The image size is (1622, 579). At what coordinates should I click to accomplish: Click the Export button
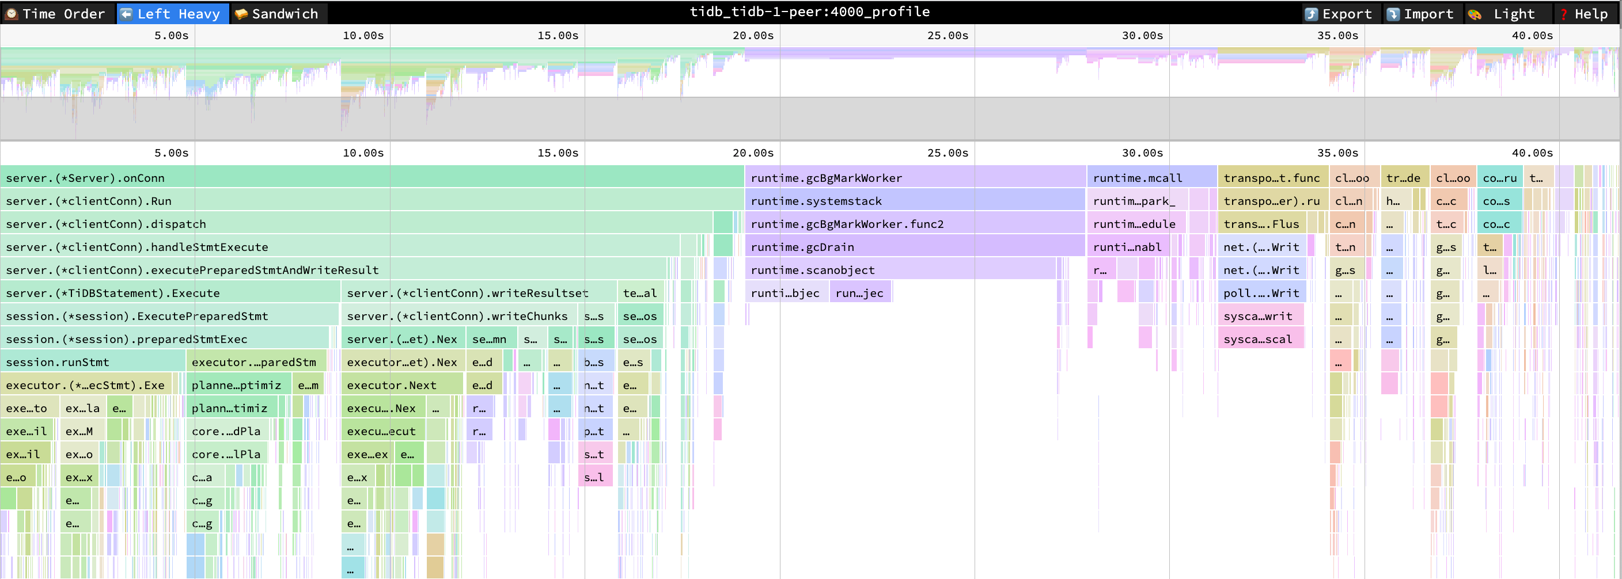(1338, 13)
